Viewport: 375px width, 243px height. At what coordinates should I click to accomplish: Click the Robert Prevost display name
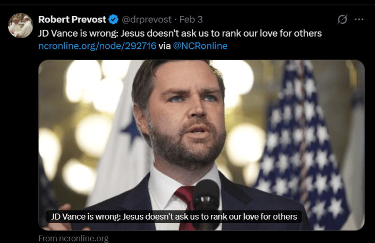coord(72,20)
